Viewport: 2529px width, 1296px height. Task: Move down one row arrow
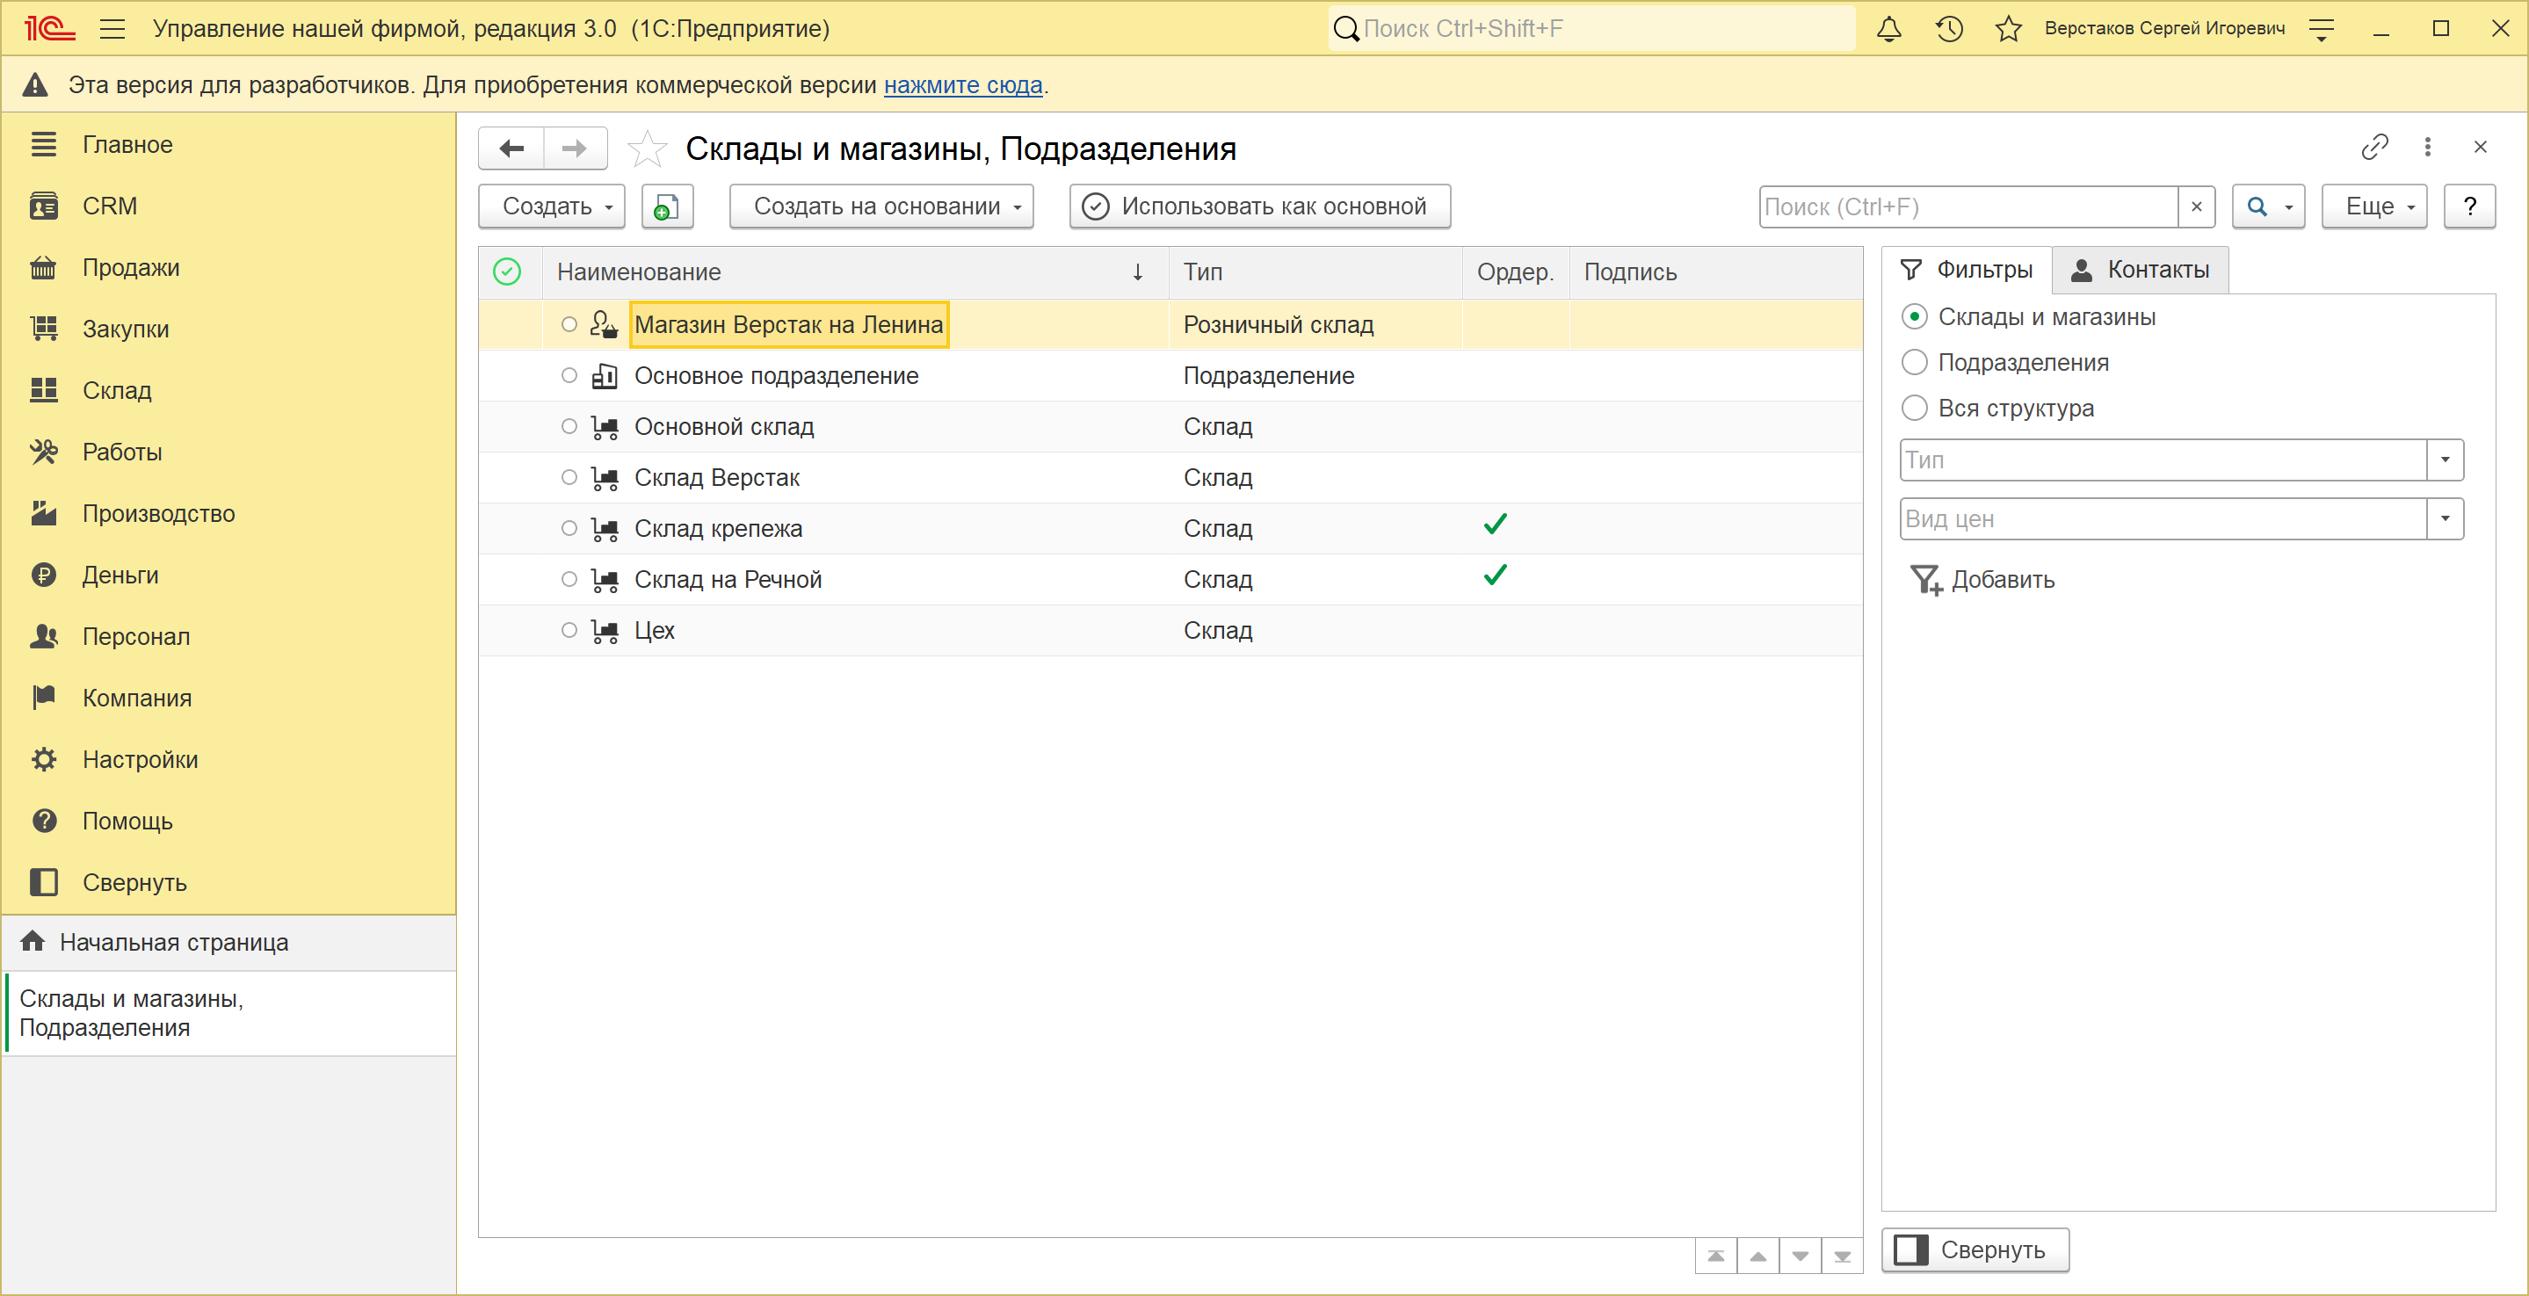point(1800,1256)
